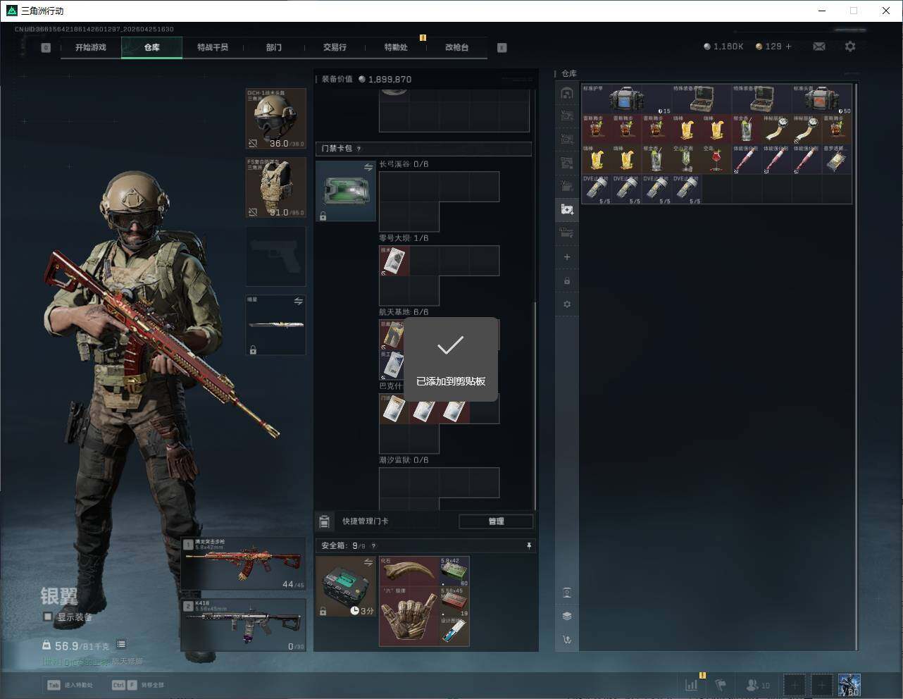Select the keycard under 零号大坝
The width and height of the screenshot is (903, 699).
point(394,261)
